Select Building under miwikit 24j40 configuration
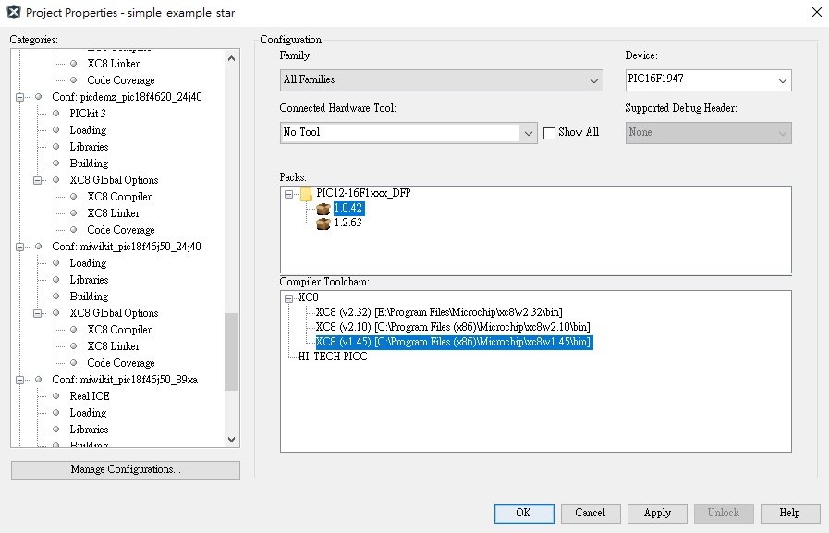This screenshot has width=829, height=533. 89,297
